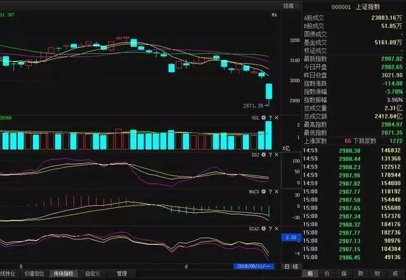Select the last large cyan candlestick

(269, 91)
